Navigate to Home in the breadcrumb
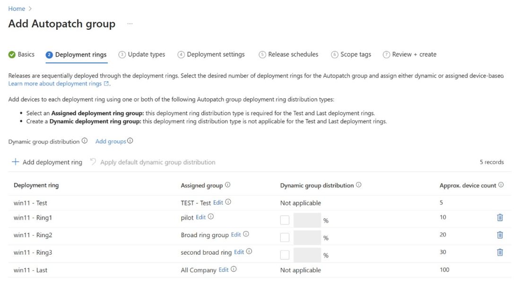 click(17, 9)
